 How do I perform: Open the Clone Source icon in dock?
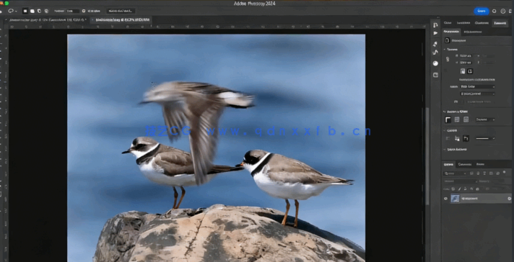435,53
